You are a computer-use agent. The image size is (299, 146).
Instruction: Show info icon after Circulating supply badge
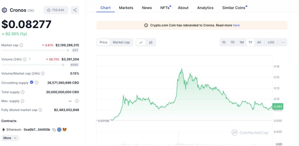point(36,83)
